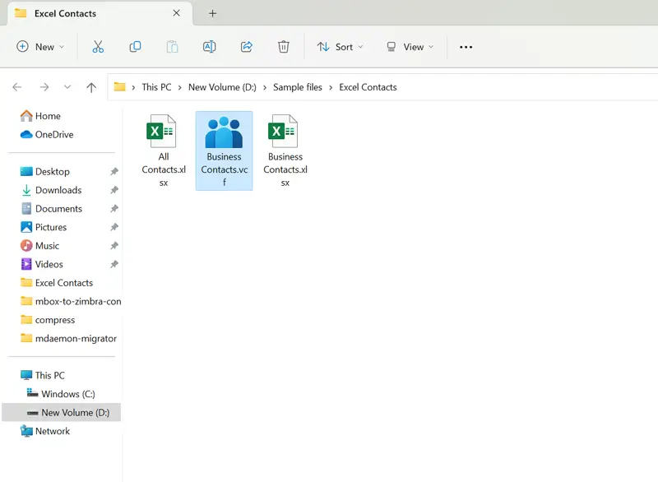658x482 pixels.
Task: Click the Delete trash icon
Action: (x=283, y=47)
